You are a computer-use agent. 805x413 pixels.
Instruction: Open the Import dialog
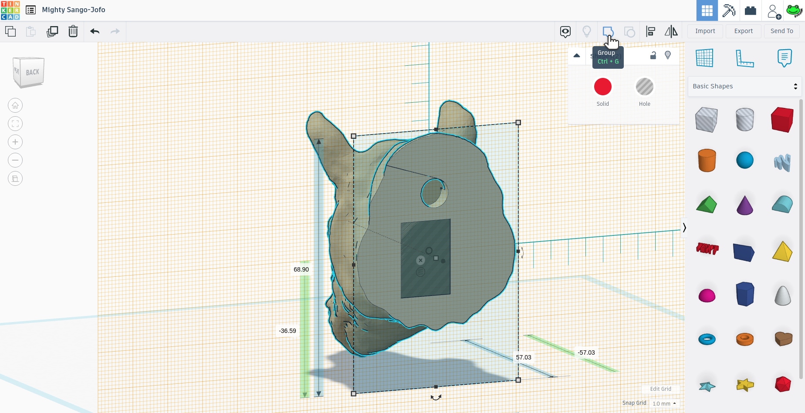[x=704, y=31]
